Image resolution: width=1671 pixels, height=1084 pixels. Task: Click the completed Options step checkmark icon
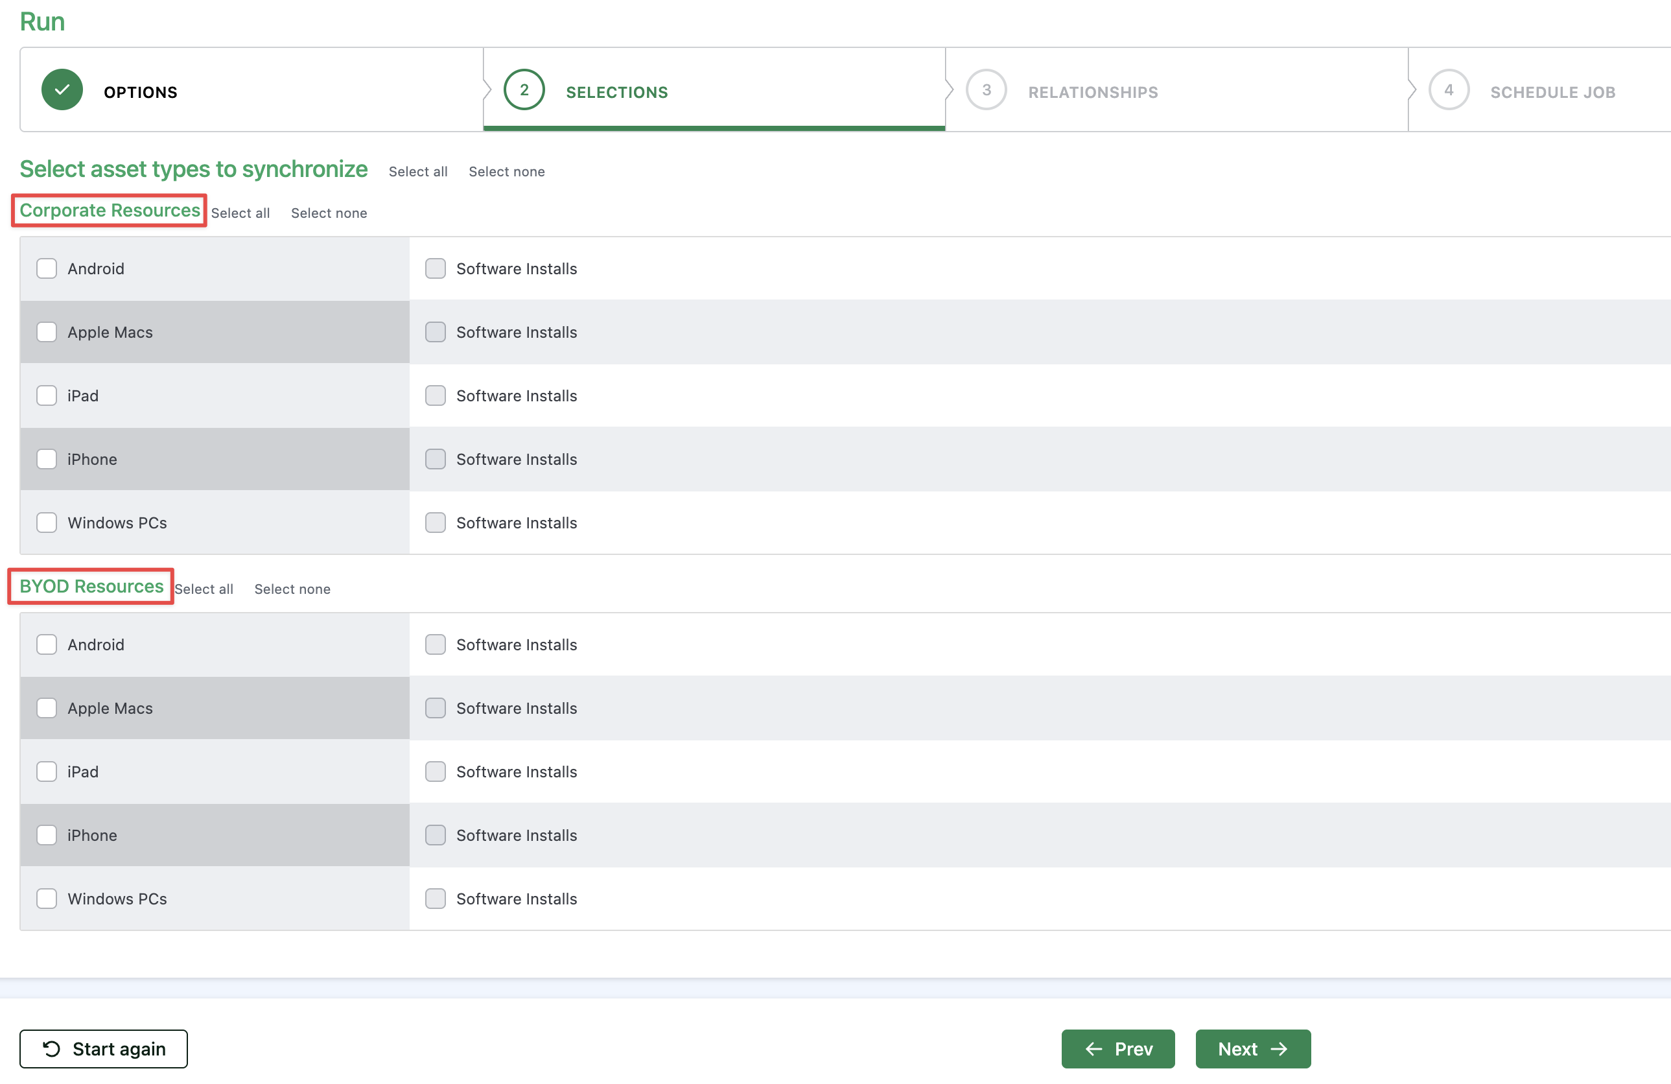(62, 90)
